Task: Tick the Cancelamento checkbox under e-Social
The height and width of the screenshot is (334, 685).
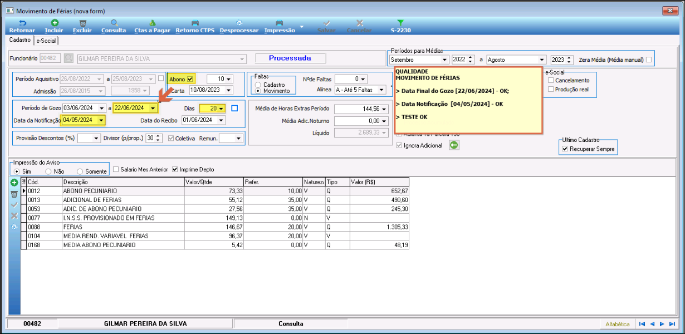Action: click(551, 80)
